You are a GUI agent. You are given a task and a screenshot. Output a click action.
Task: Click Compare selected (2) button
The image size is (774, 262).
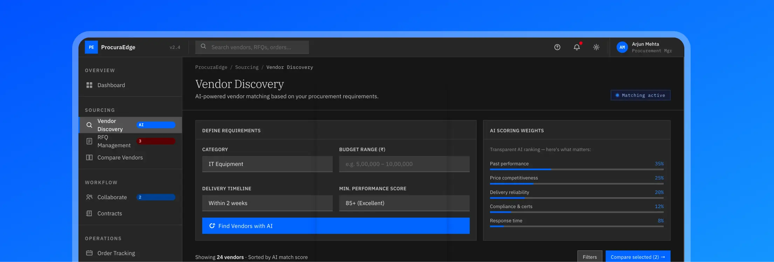(638, 257)
